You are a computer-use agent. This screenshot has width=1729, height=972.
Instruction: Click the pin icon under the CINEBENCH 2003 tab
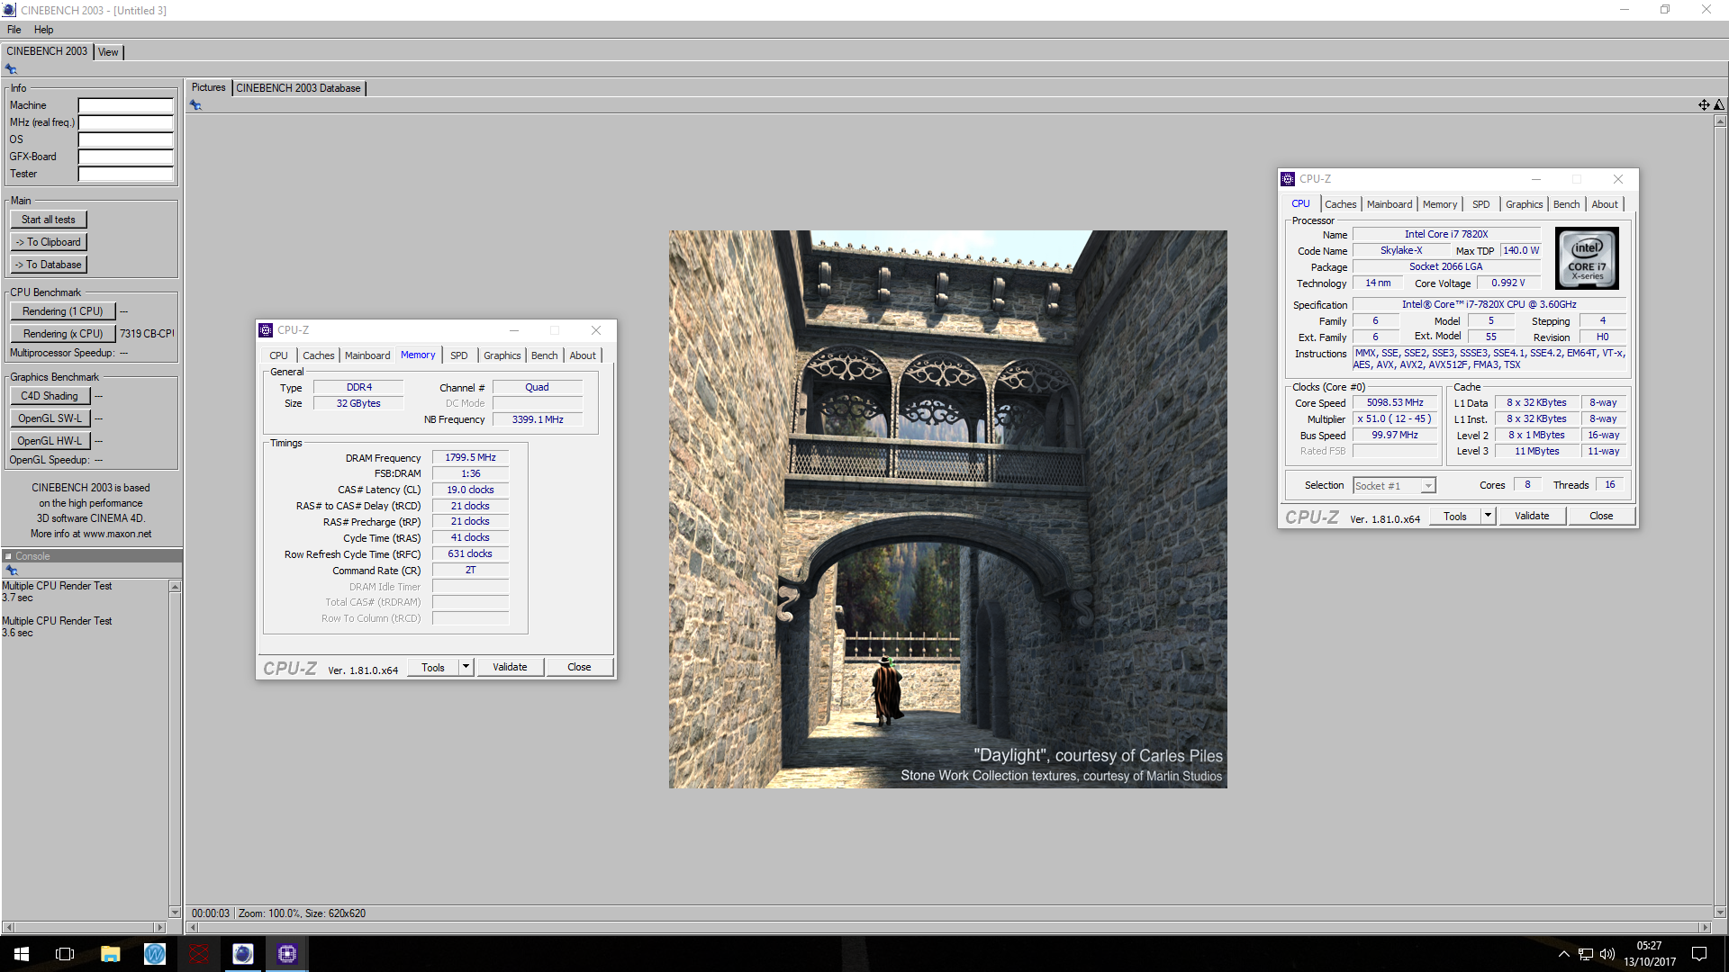[x=11, y=69]
